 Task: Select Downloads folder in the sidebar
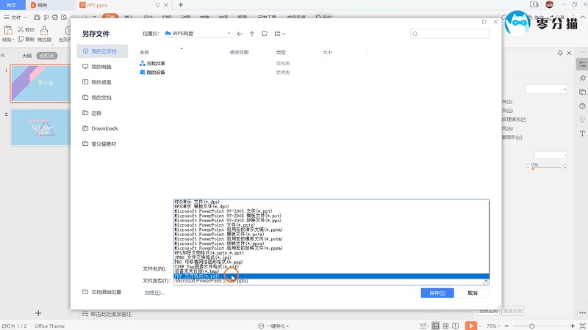(102, 128)
